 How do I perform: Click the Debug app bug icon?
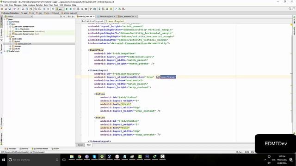pos(71,9)
